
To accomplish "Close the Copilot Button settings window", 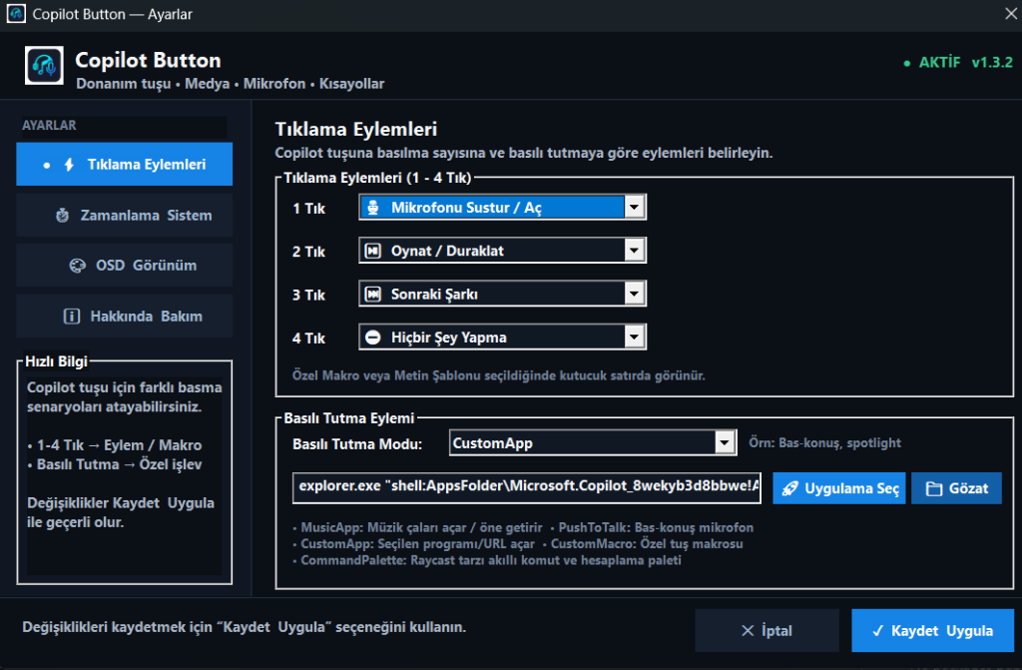I will point(1010,14).
